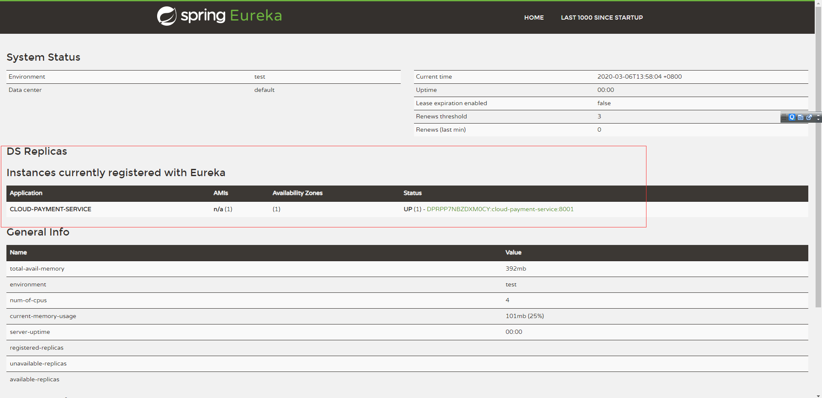Open the cloud-payment-service:8001 instance link

(x=500, y=209)
